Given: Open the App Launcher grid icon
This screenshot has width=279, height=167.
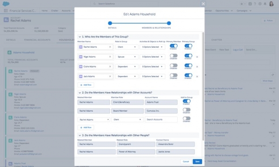Looking at the screenshot, I should [6, 11].
